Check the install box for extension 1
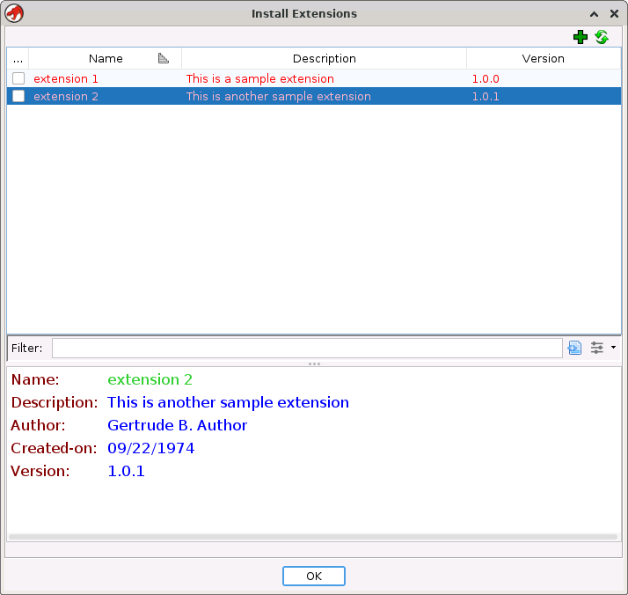 pos(18,79)
